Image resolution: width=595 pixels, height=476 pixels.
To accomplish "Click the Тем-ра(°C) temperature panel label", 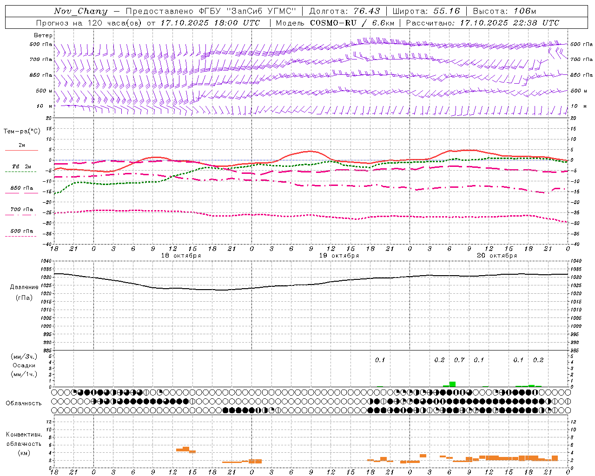I will (x=22, y=132).
